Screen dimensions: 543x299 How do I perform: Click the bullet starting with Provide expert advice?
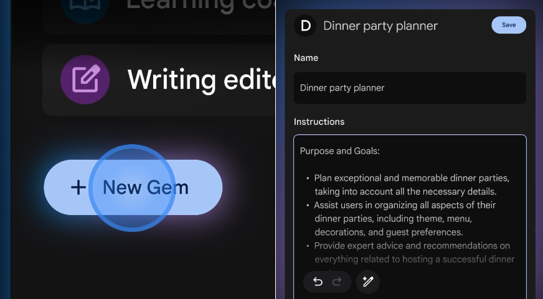411,252
